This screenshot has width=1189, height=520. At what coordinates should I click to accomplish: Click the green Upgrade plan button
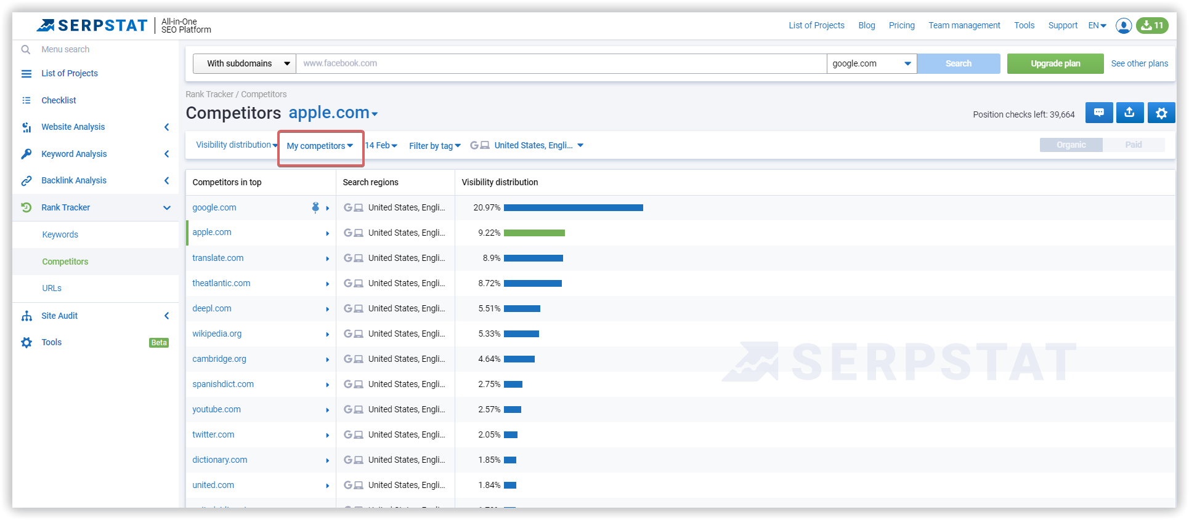(1055, 63)
